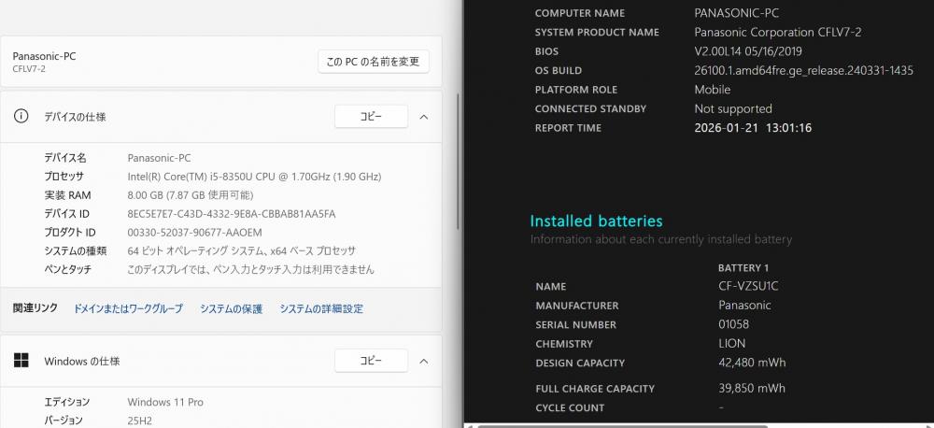Select the SYSTEM PRODUCT NAME label
This screenshot has width=934, height=428.
[x=597, y=32]
